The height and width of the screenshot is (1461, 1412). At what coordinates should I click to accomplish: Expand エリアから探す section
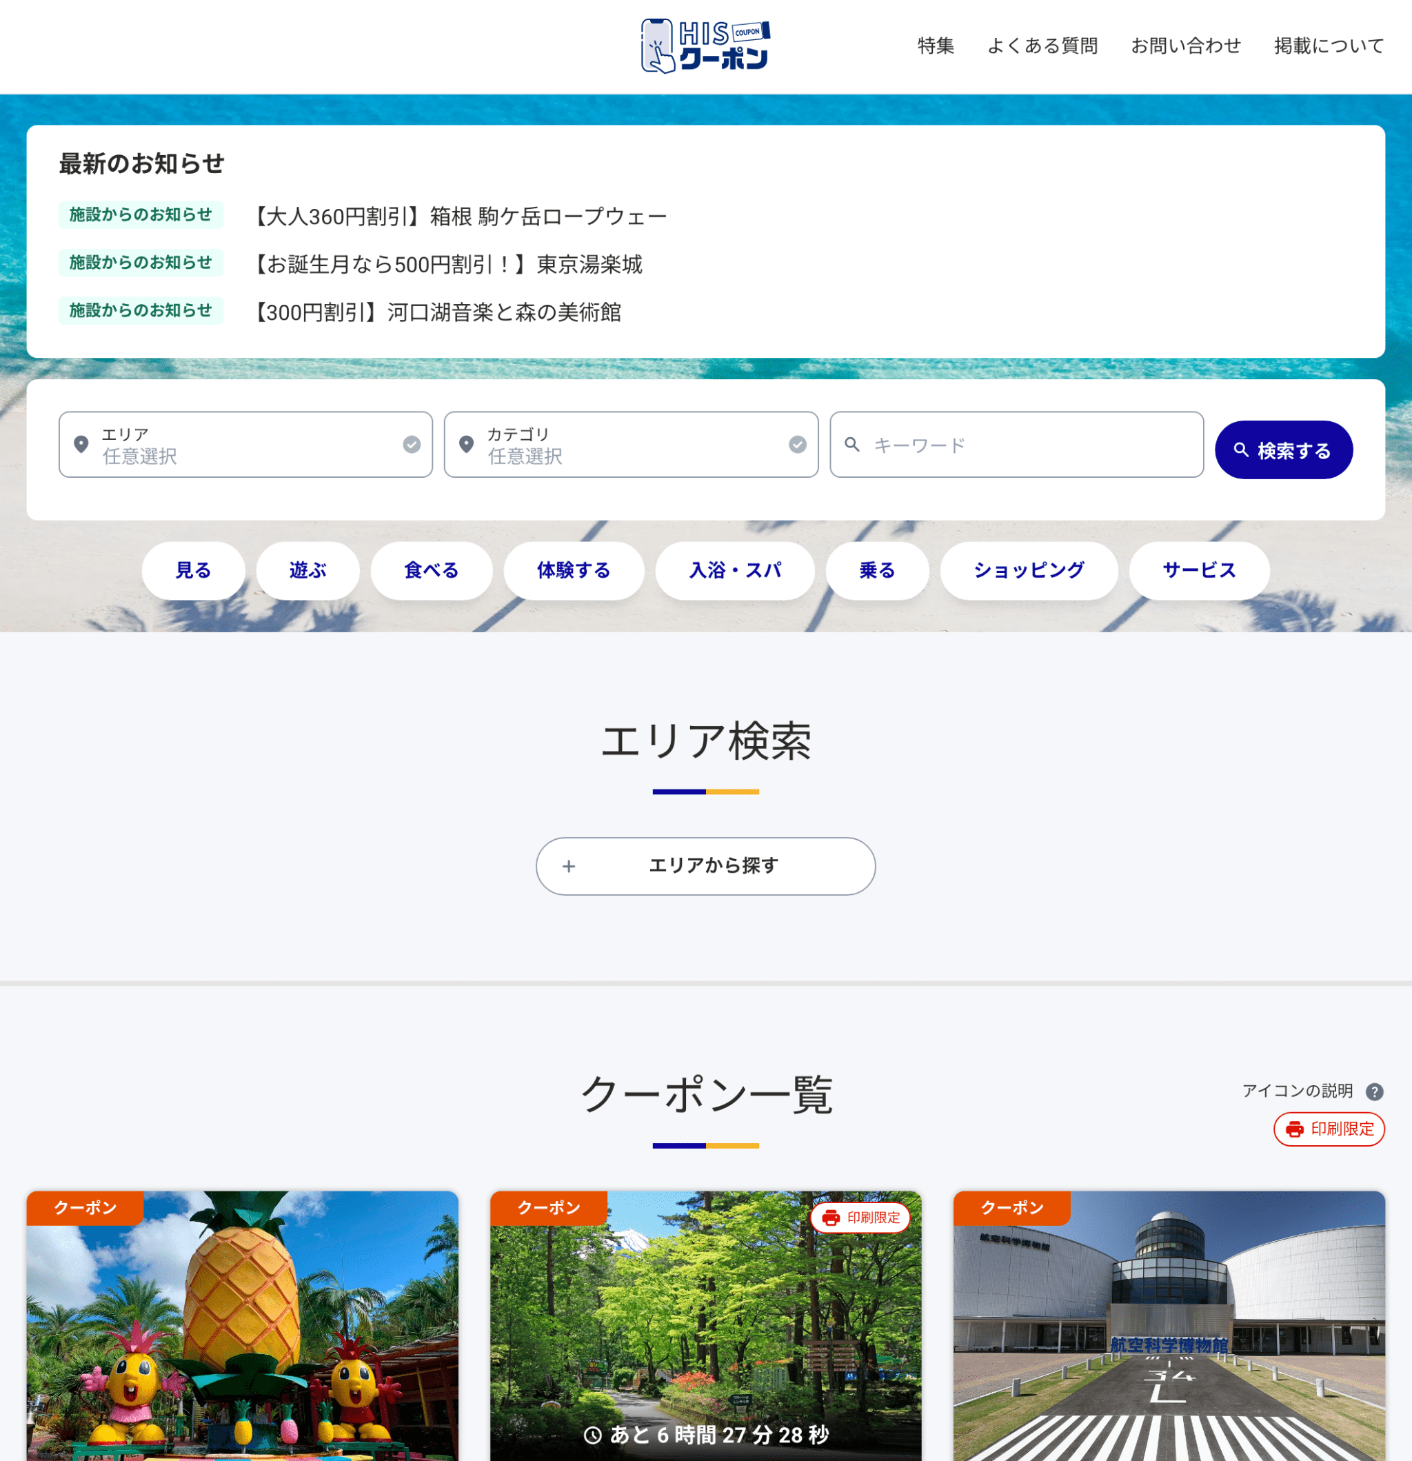coord(705,866)
